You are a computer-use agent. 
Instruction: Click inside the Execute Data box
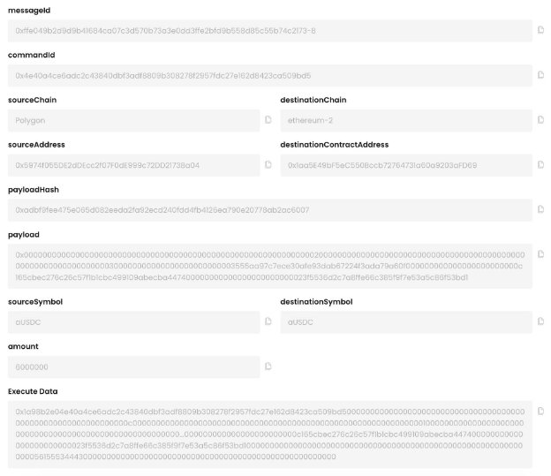click(x=270, y=434)
